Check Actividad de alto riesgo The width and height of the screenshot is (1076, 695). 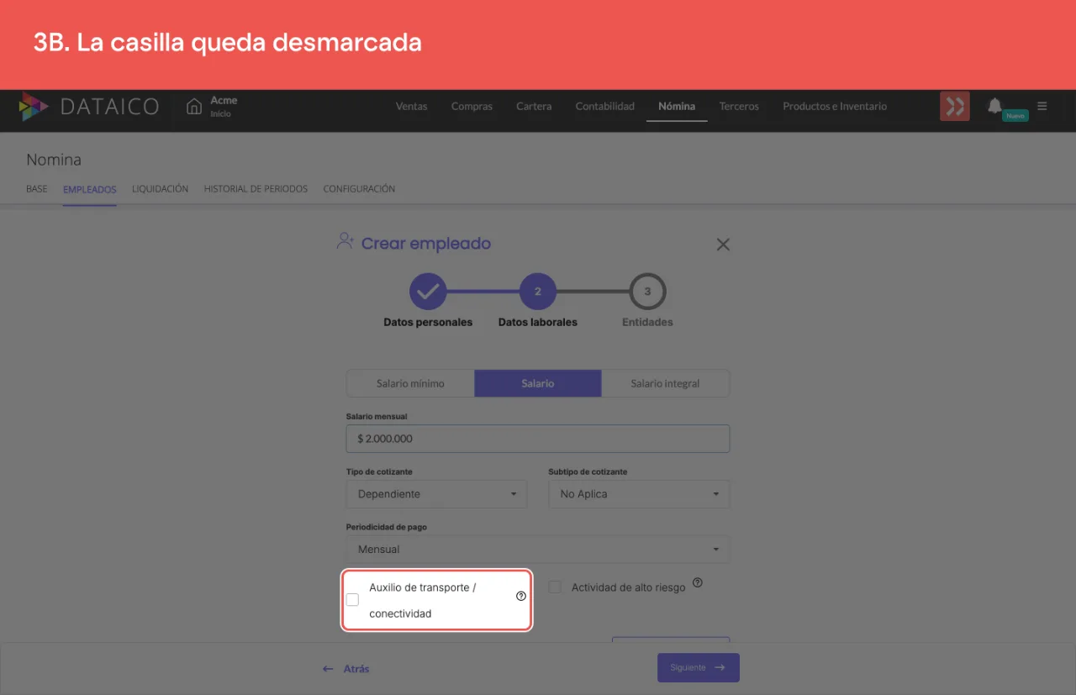click(555, 587)
